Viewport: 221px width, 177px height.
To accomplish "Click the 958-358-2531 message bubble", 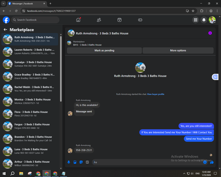I will pos(84,150).
